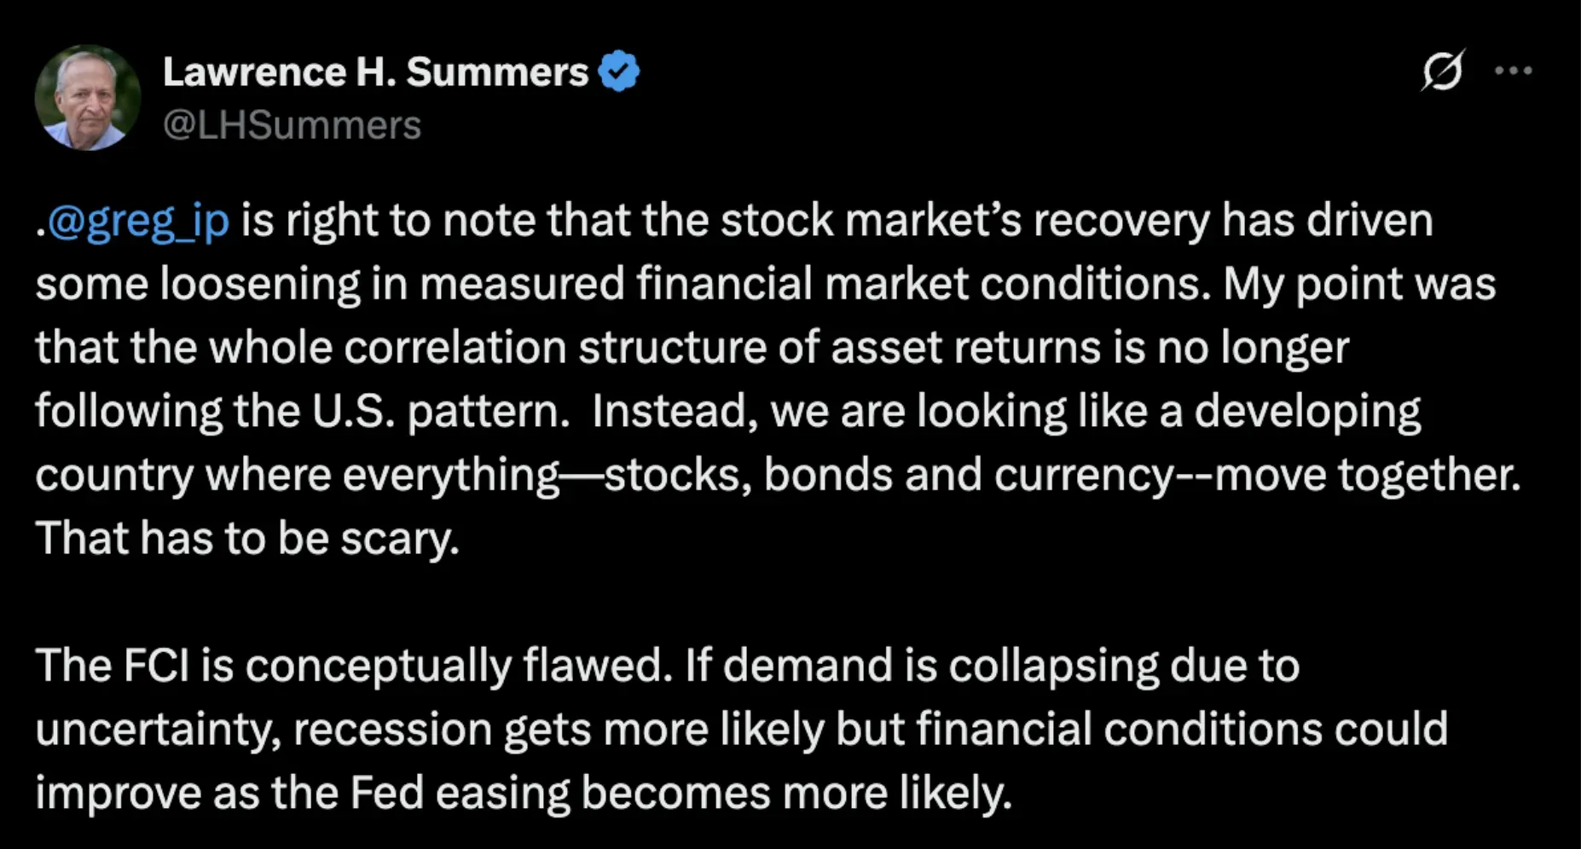Click the display name Lawrence H. Summers
The width and height of the screenshot is (1581, 849).
click(376, 72)
